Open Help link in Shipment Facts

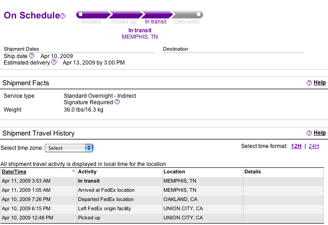coord(320,83)
